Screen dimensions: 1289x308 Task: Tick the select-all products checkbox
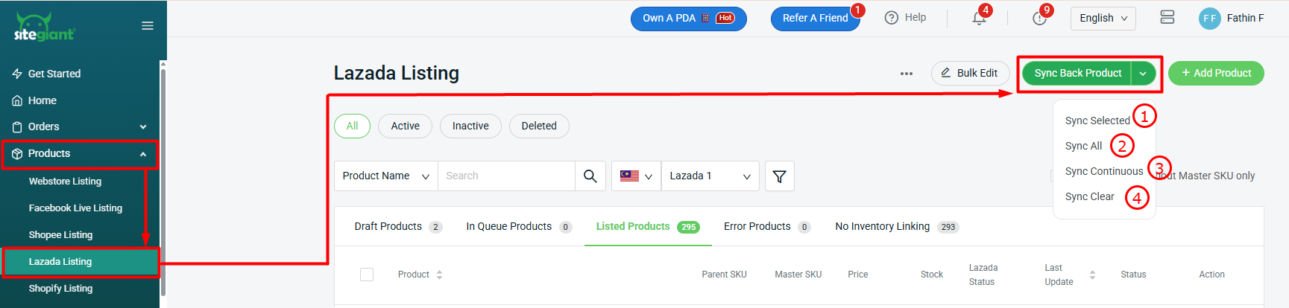[x=367, y=275]
